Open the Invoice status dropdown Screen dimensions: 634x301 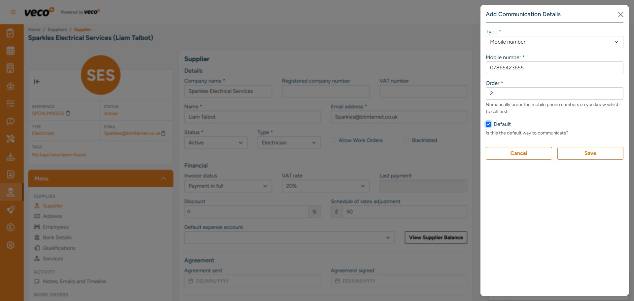pyautogui.click(x=228, y=186)
